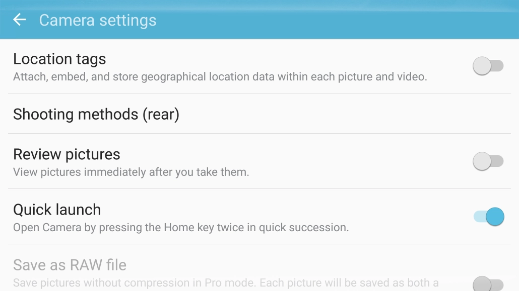This screenshot has width=519, height=291.
Task: Click the grey knob of Review pictures switch
Action: pyautogui.click(x=482, y=161)
